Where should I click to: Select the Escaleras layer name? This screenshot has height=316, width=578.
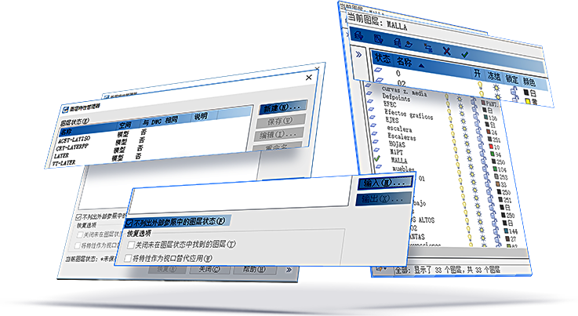click(x=402, y=136)
